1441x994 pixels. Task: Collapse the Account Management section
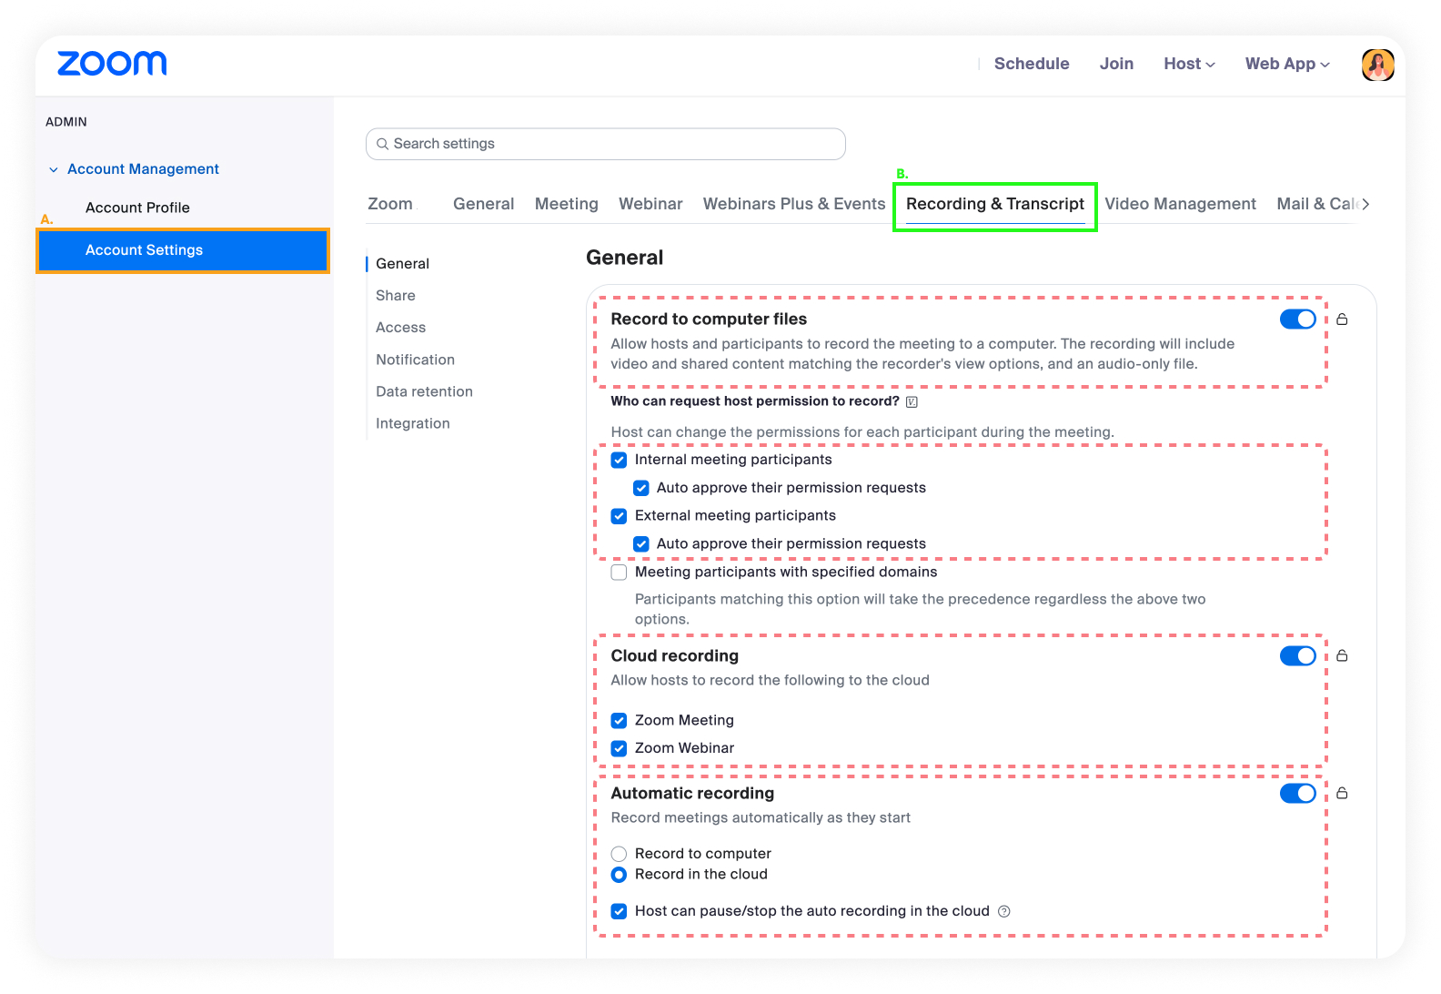[54, 170]
